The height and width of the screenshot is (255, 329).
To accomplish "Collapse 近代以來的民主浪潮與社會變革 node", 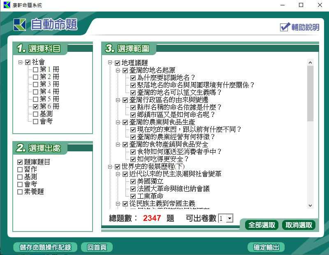I will pos(118,174).
